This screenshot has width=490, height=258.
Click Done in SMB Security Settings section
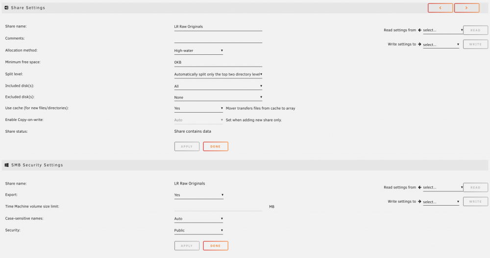216,246
